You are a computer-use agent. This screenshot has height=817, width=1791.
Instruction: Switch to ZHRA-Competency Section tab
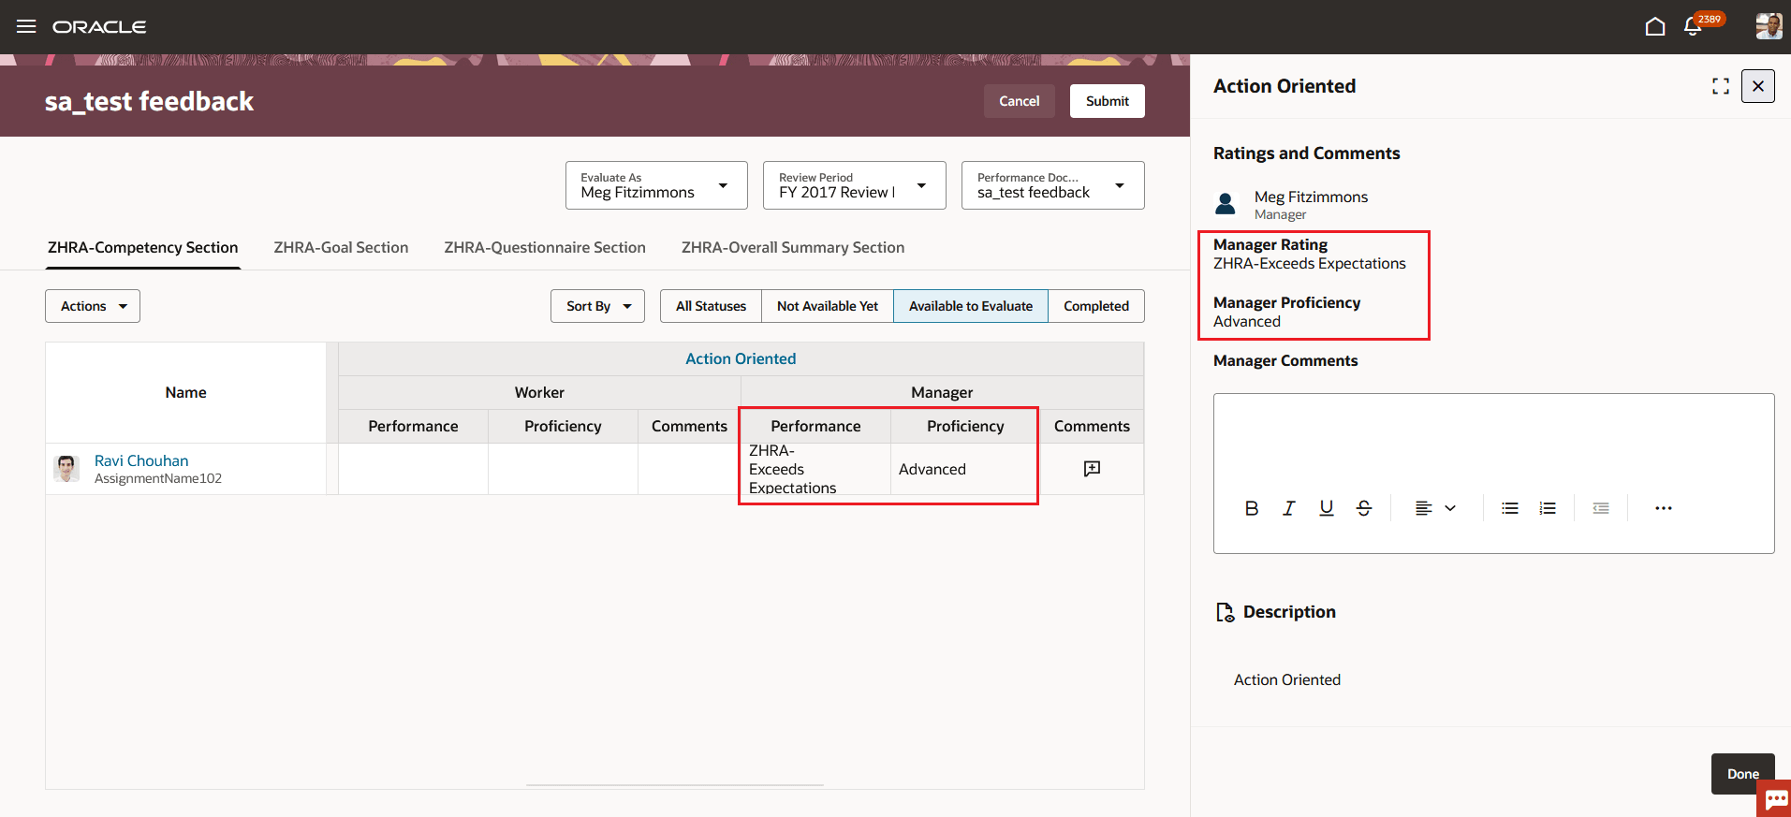tap(143, 248)
